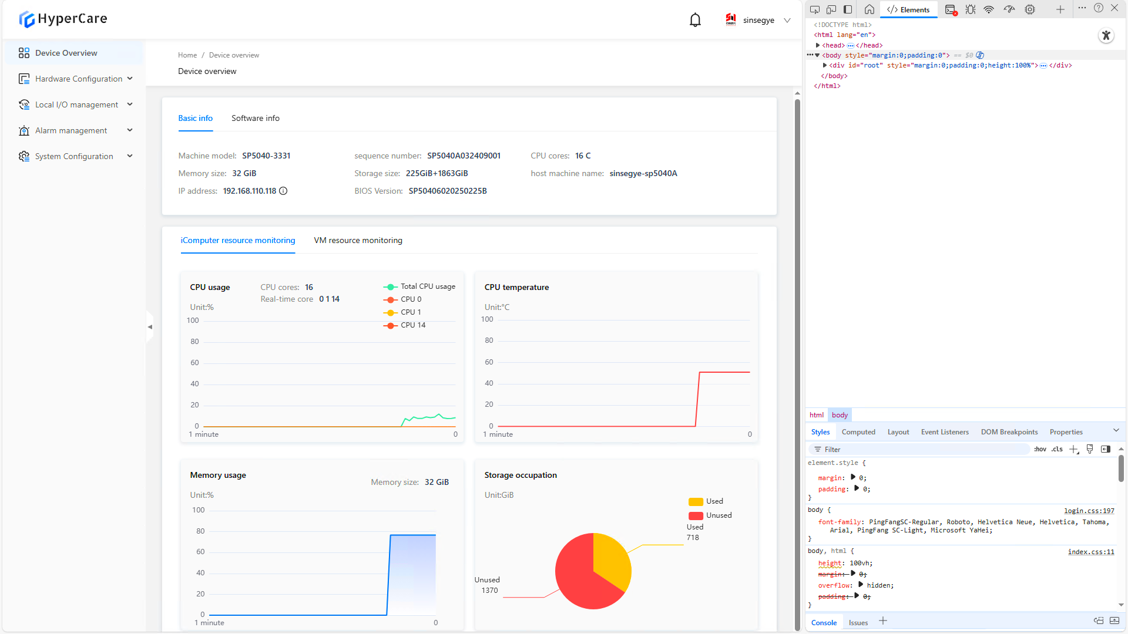The image size is (1128, 634).
Task: Open the login.css:197 source link
Action: [1089, 511]
